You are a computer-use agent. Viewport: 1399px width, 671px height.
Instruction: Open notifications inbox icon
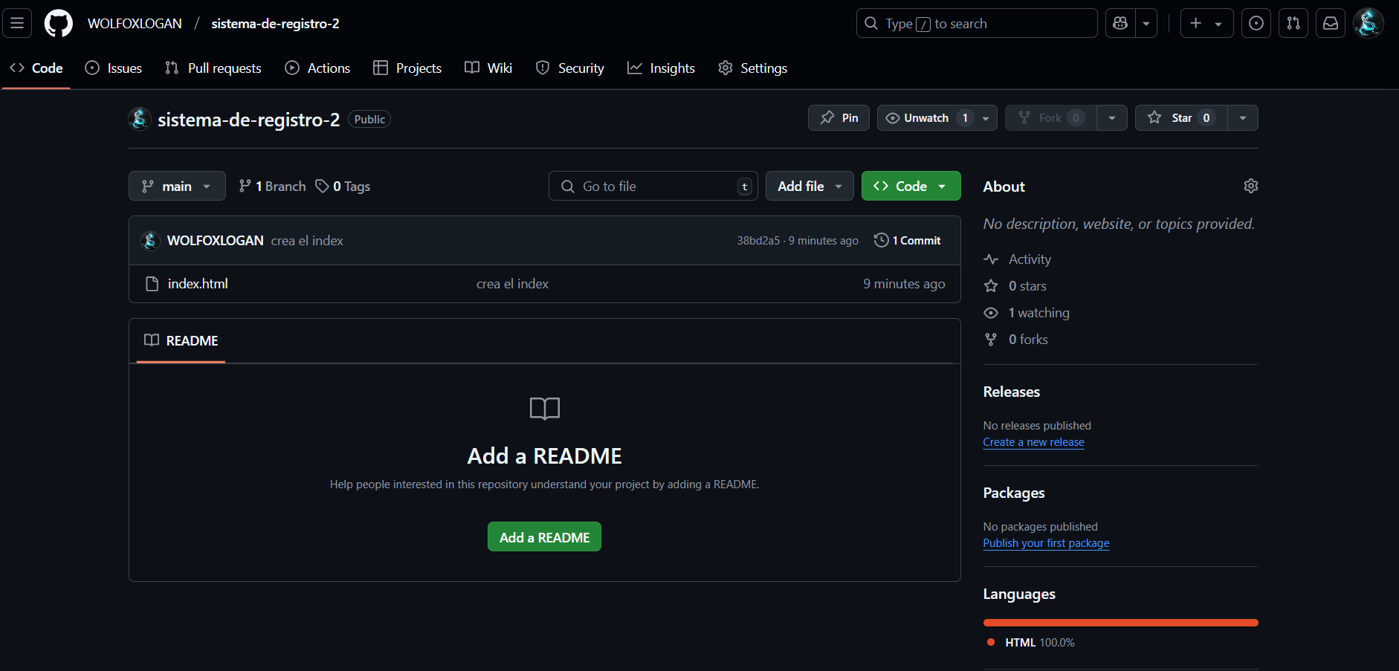tap(1331, 23)
